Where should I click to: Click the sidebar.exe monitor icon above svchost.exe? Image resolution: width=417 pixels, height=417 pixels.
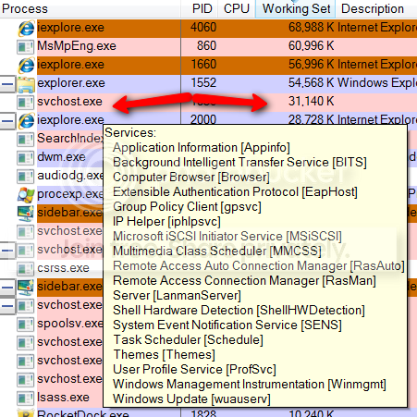tap(26, 213)
